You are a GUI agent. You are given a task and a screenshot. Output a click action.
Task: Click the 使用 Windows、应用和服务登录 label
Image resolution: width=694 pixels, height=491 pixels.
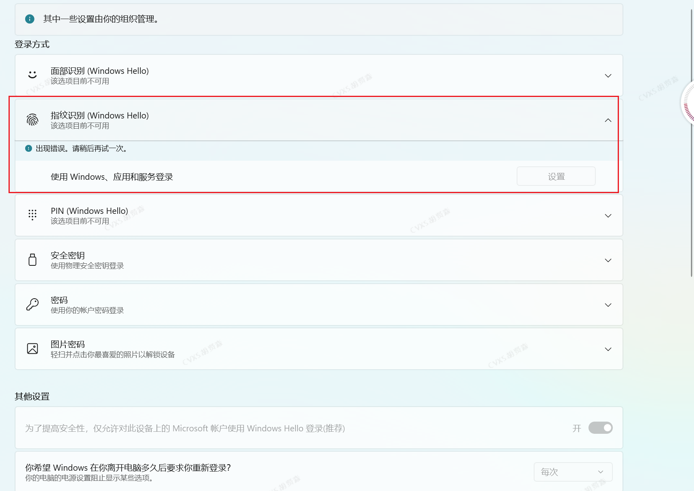point(112,177)
